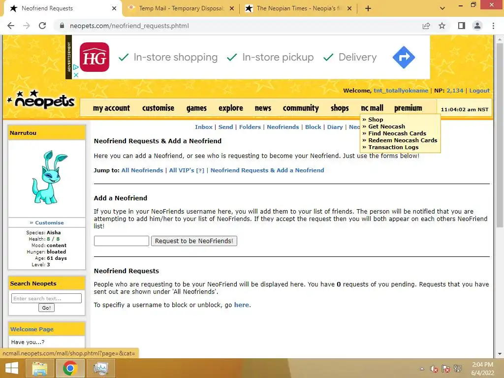504x378 pixels.
Task: Open the explore menu
Action: click(231, 108)
